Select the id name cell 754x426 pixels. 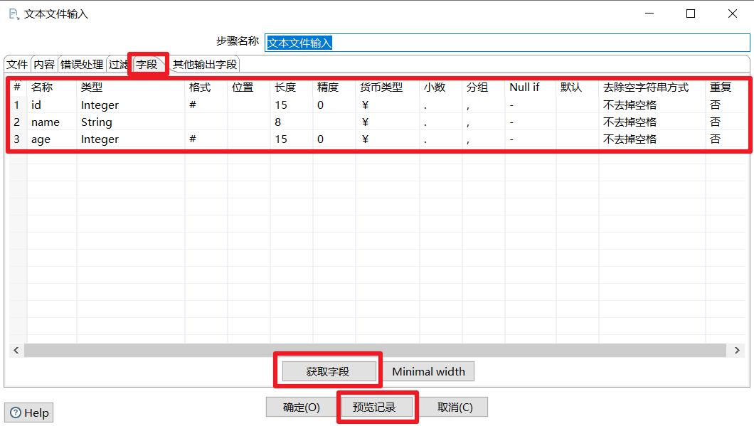click(x=52, y=105)
